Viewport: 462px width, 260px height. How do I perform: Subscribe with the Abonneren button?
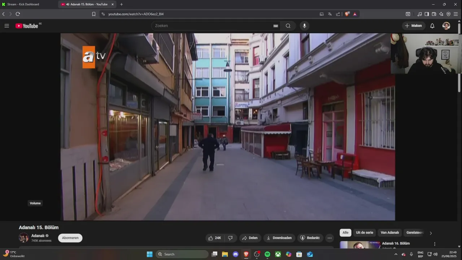click(70, 238)
